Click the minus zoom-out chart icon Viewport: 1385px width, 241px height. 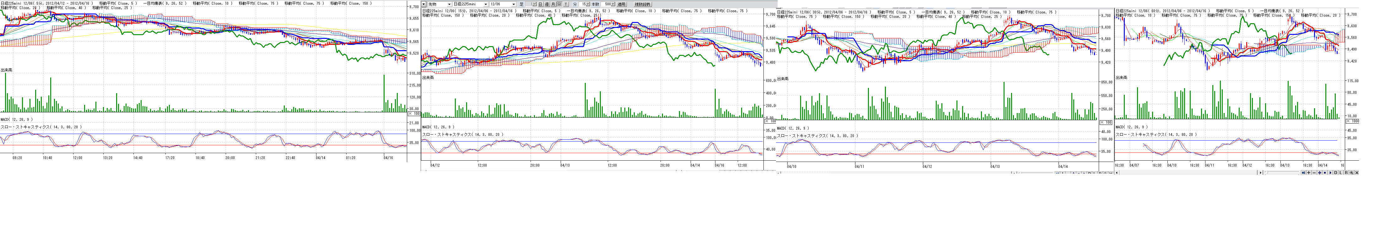(x=1315, y=173)
